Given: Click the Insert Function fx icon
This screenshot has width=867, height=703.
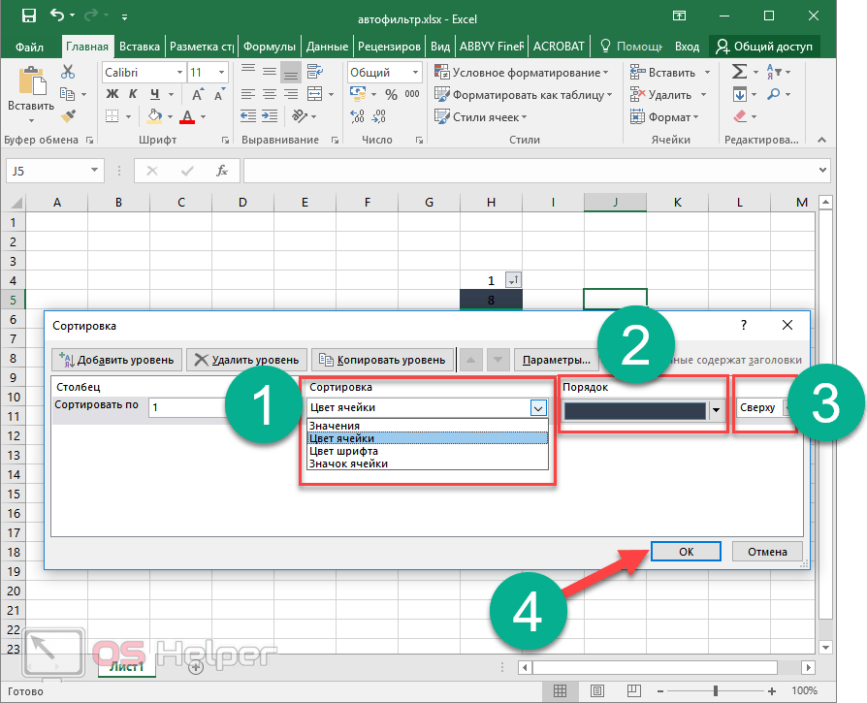Looking at the screenshot, I should click(x=221, y=171).
